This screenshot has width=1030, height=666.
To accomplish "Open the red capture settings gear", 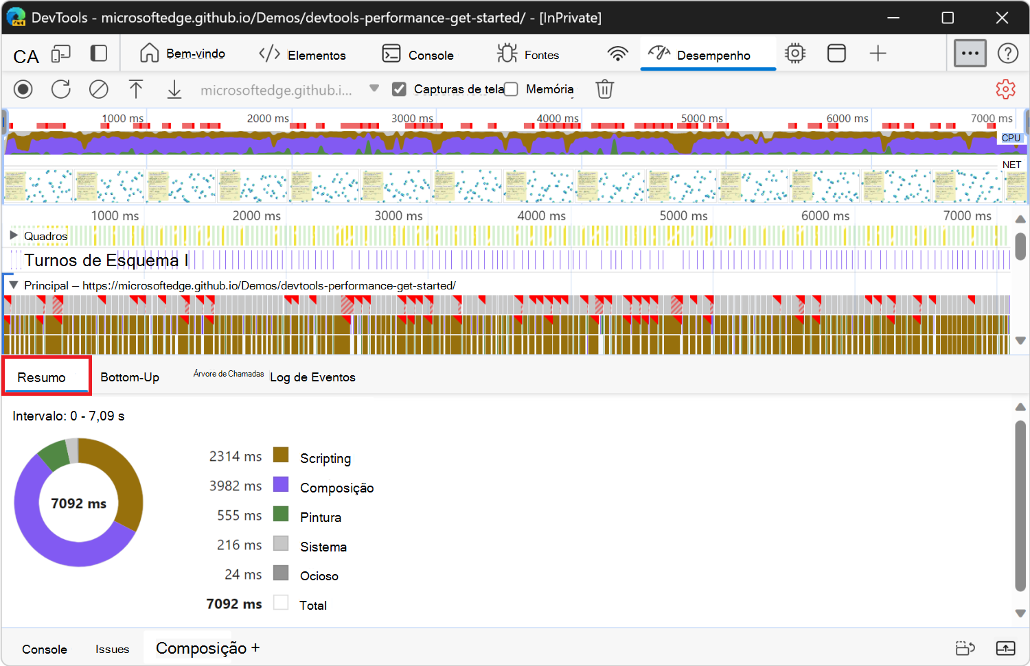I will pos(1005,89).
